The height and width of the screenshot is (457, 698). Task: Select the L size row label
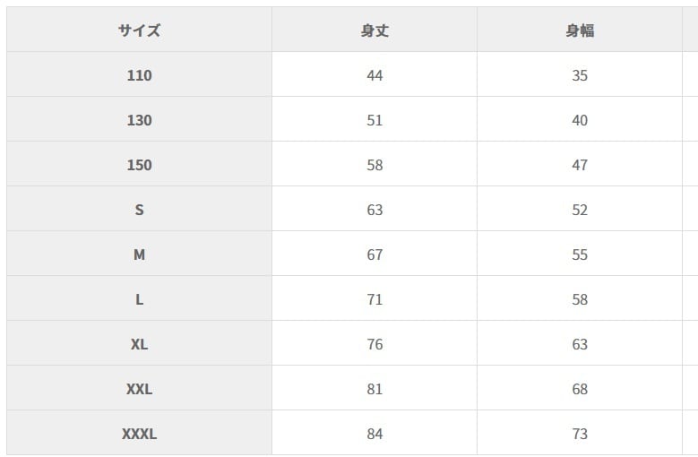[x=139, y=299]
